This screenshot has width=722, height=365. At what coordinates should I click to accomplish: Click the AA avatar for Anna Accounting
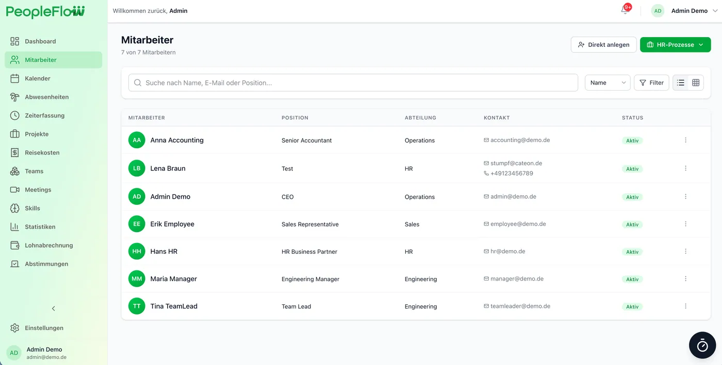137,140
